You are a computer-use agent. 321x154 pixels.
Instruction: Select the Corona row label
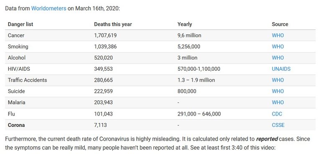(x=16, y=125)
